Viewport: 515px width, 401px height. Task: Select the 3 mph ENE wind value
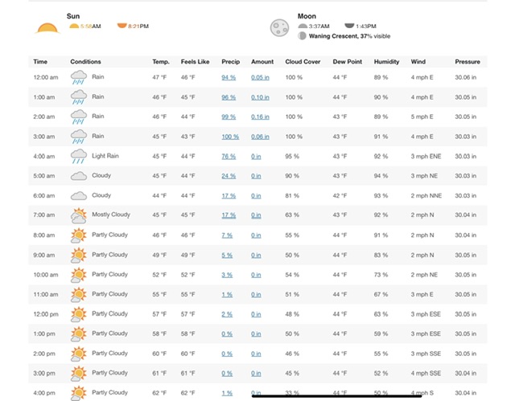[426, 157]
